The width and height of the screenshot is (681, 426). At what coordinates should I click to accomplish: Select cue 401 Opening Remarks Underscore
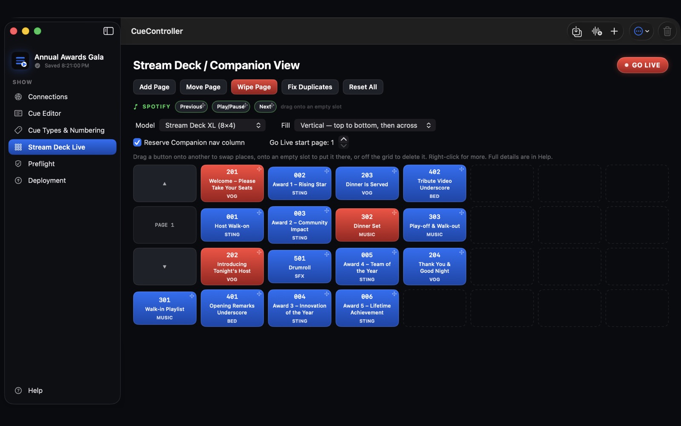232,308
